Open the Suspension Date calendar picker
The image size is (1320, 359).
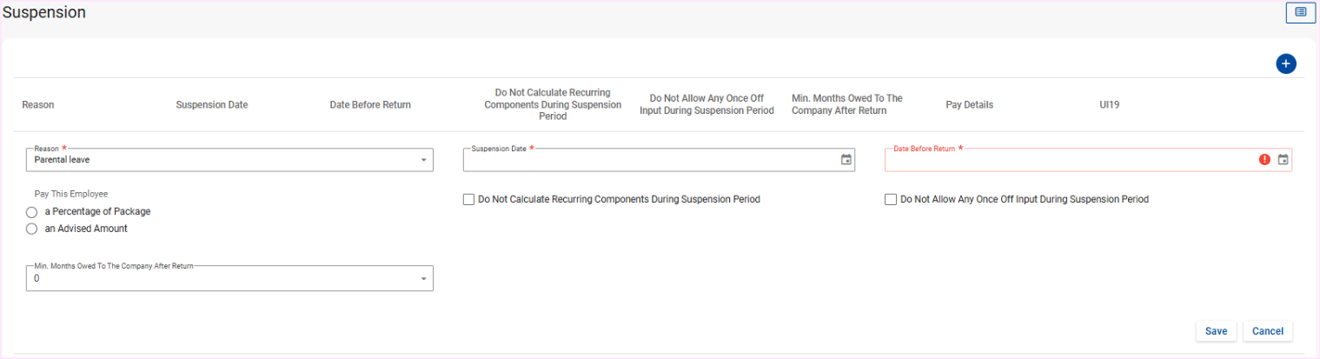pyautogui.click(x=846, y=160)
